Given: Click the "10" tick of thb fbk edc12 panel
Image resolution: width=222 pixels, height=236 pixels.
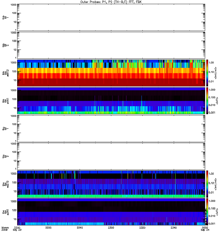Looking at the screenshot, I should [15, 80].
